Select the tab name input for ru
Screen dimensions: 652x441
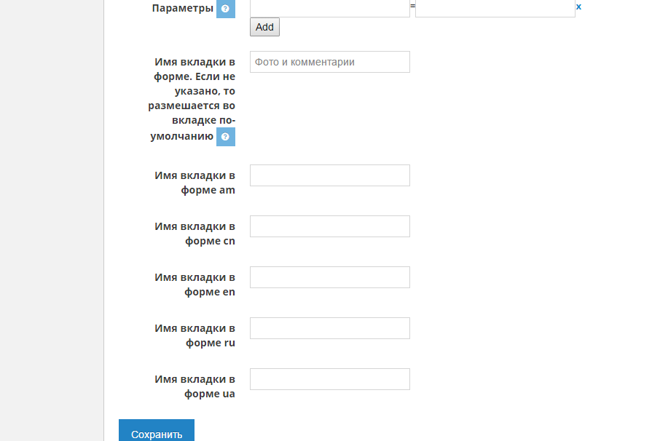tap(330, 328)
